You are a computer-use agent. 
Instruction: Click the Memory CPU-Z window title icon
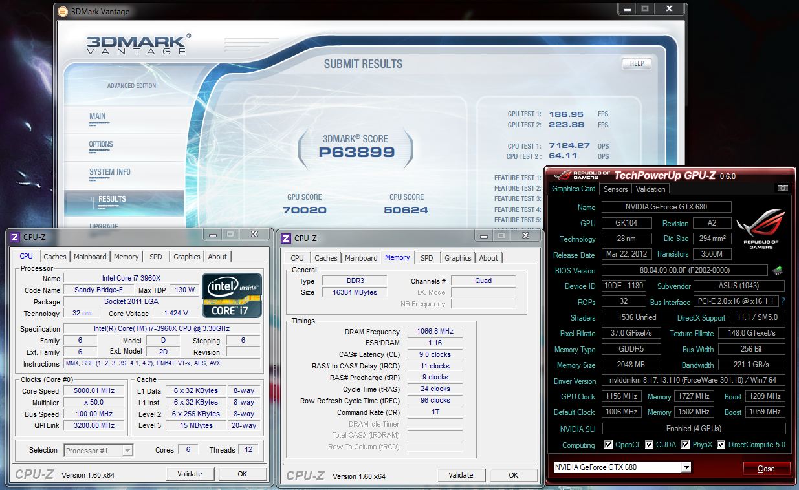(286, 239)
